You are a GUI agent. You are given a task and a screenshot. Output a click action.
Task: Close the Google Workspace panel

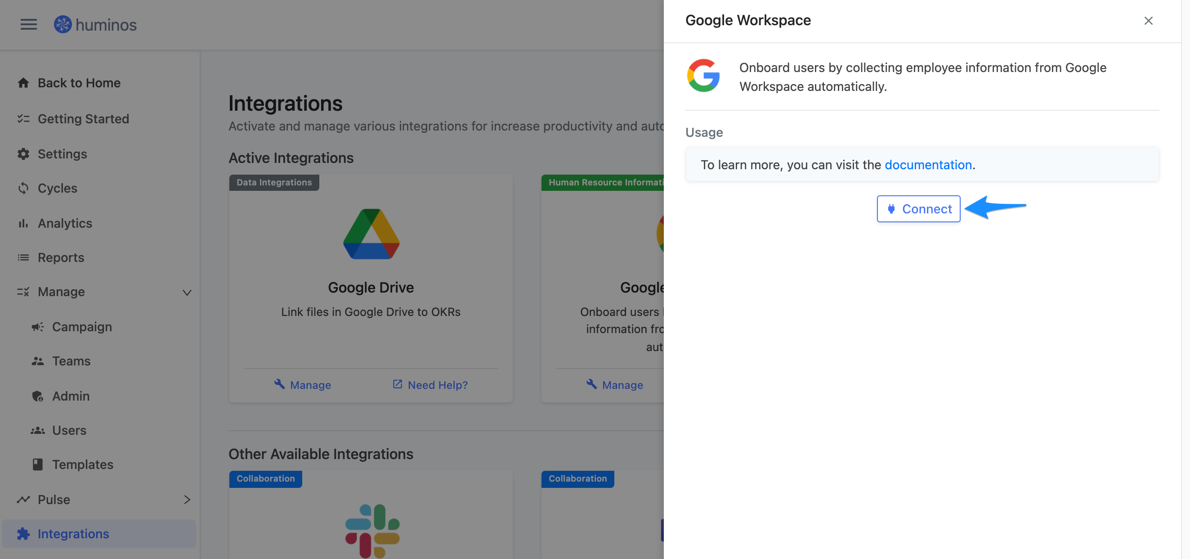(x=1148, y=20)
